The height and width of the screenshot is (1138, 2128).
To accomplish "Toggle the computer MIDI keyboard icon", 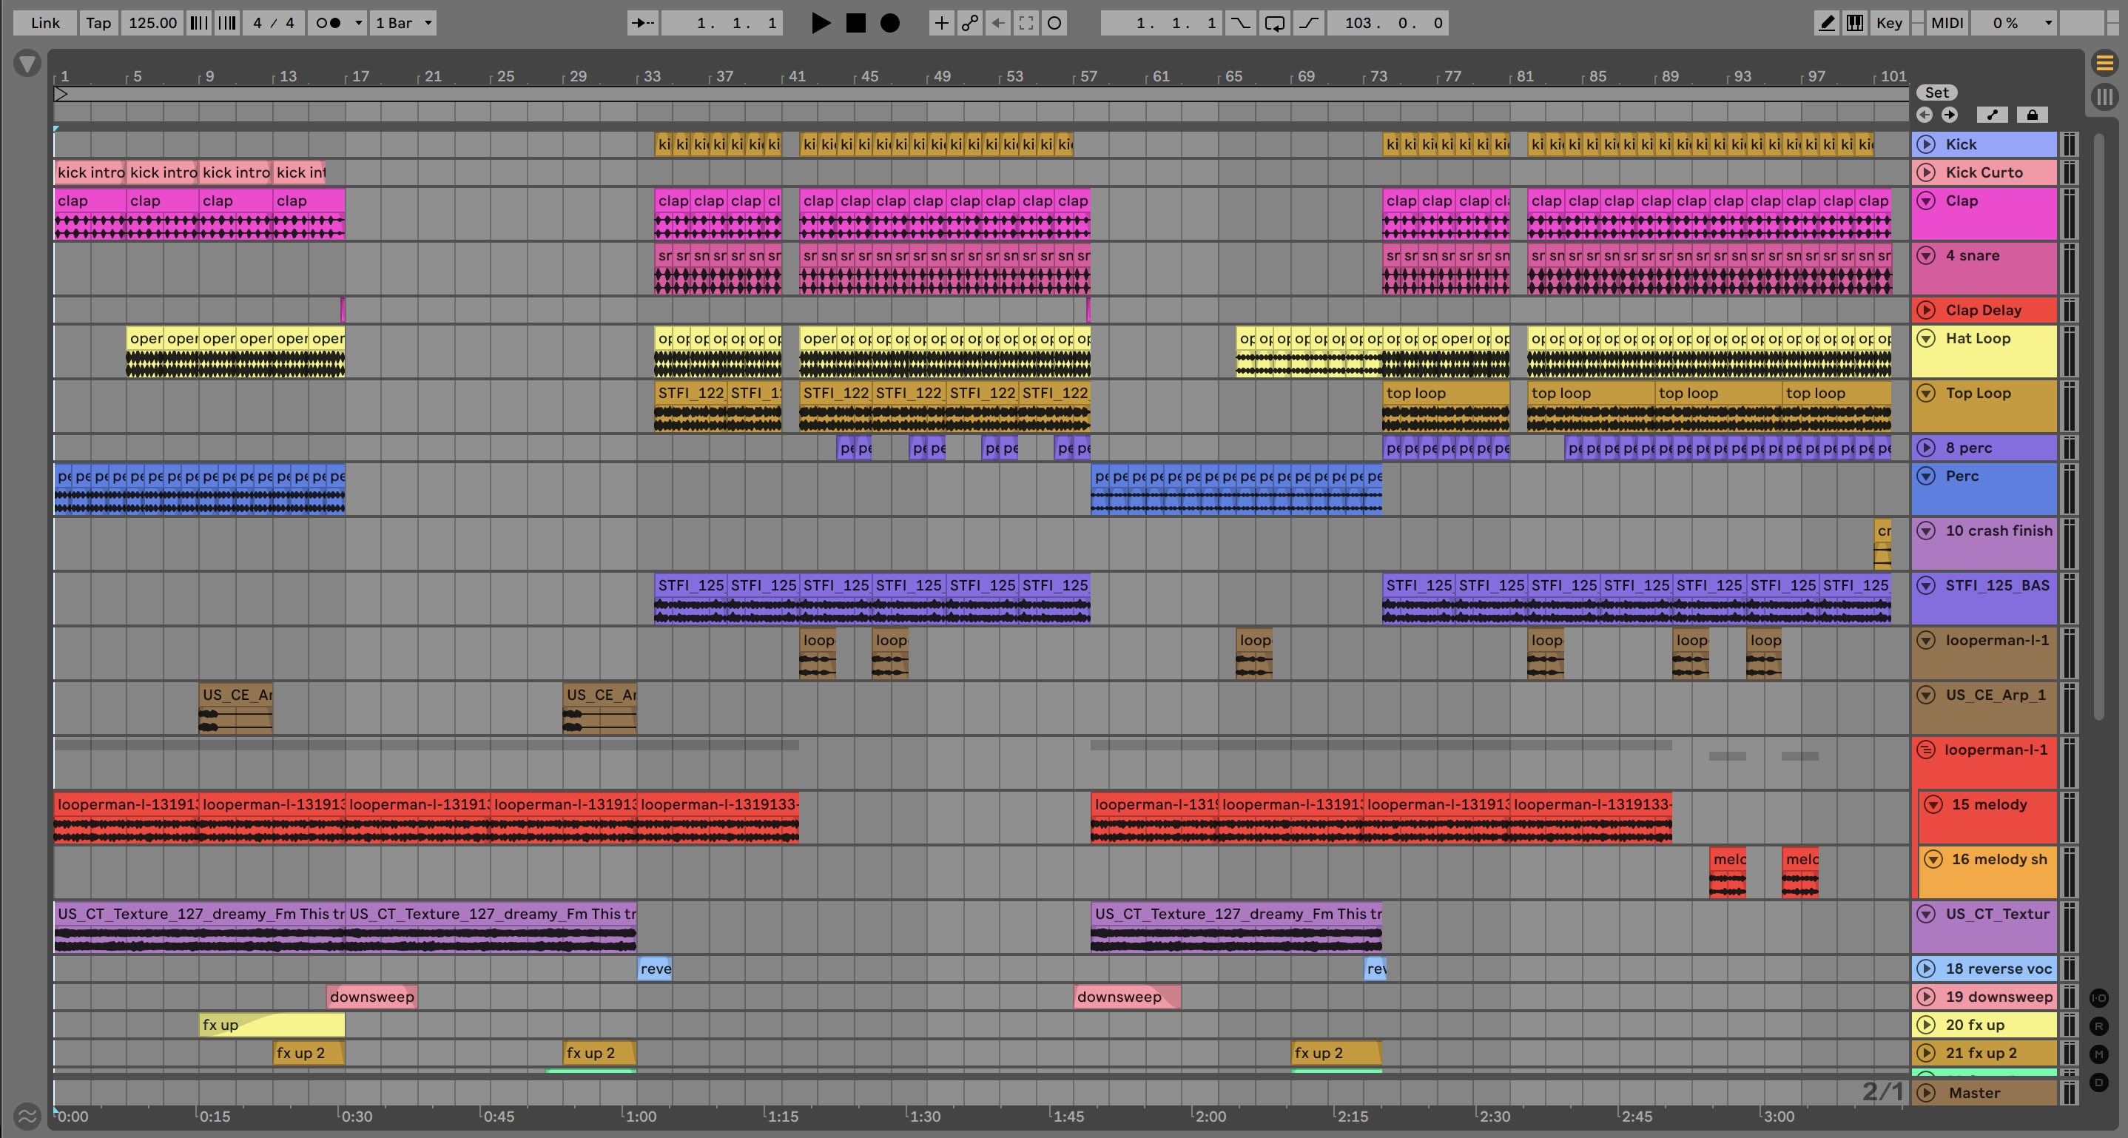I will point(1854,23).
